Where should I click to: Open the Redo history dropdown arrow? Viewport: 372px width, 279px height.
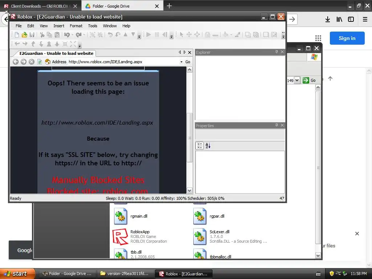click(x=84, y=35)
